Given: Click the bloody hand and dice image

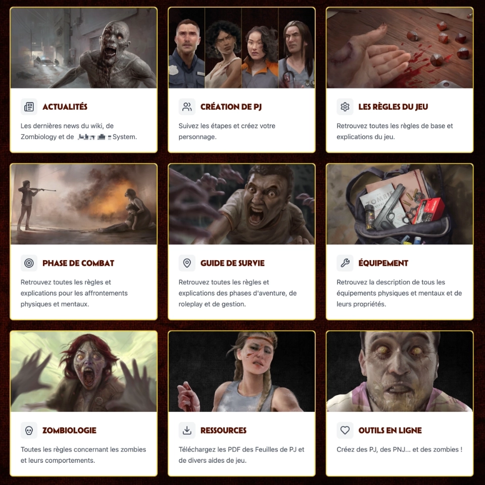Looking at the screenshot, I should [400, 48].
